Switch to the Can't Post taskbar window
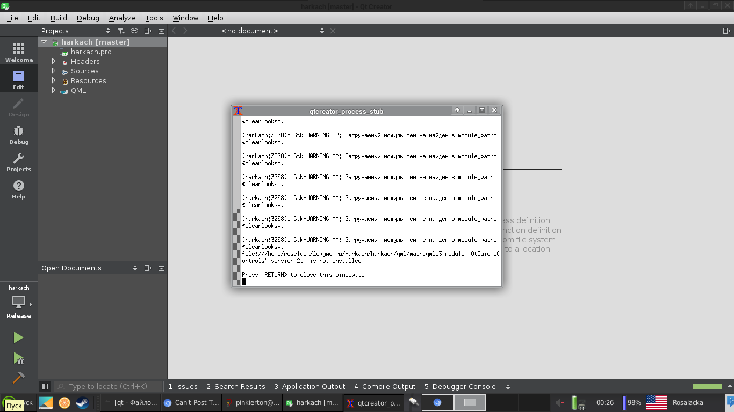Image resolution: width=734 pixels, height=412 pixels. click(191, 402)
